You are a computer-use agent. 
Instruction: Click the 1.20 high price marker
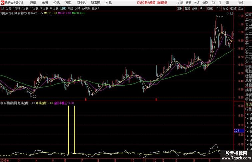click(x=222, y=17)
